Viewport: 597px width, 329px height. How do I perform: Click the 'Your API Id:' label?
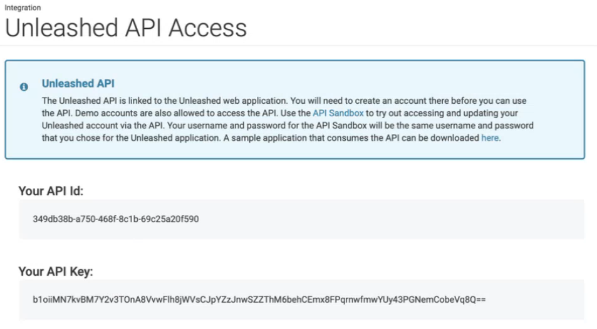click(51, 191)
